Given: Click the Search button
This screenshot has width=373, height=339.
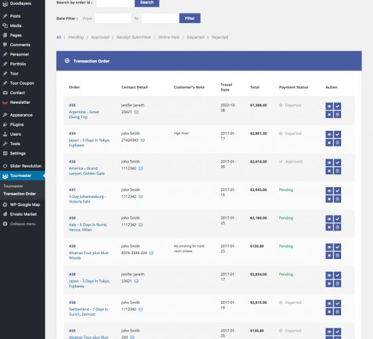Looking at the screenshot, I should coord(147,3).
